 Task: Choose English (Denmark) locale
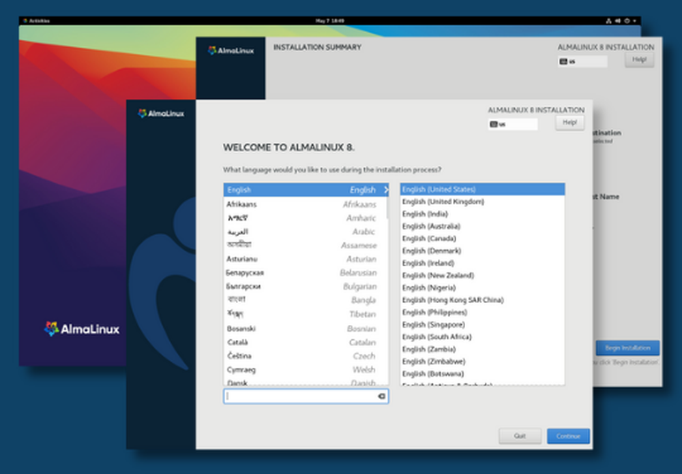[482, 251]
